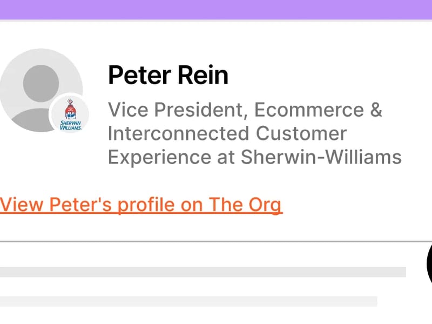The image size is (432, 324).
Task: Open View Peter's profile on The Org
Action: (141, 205)
